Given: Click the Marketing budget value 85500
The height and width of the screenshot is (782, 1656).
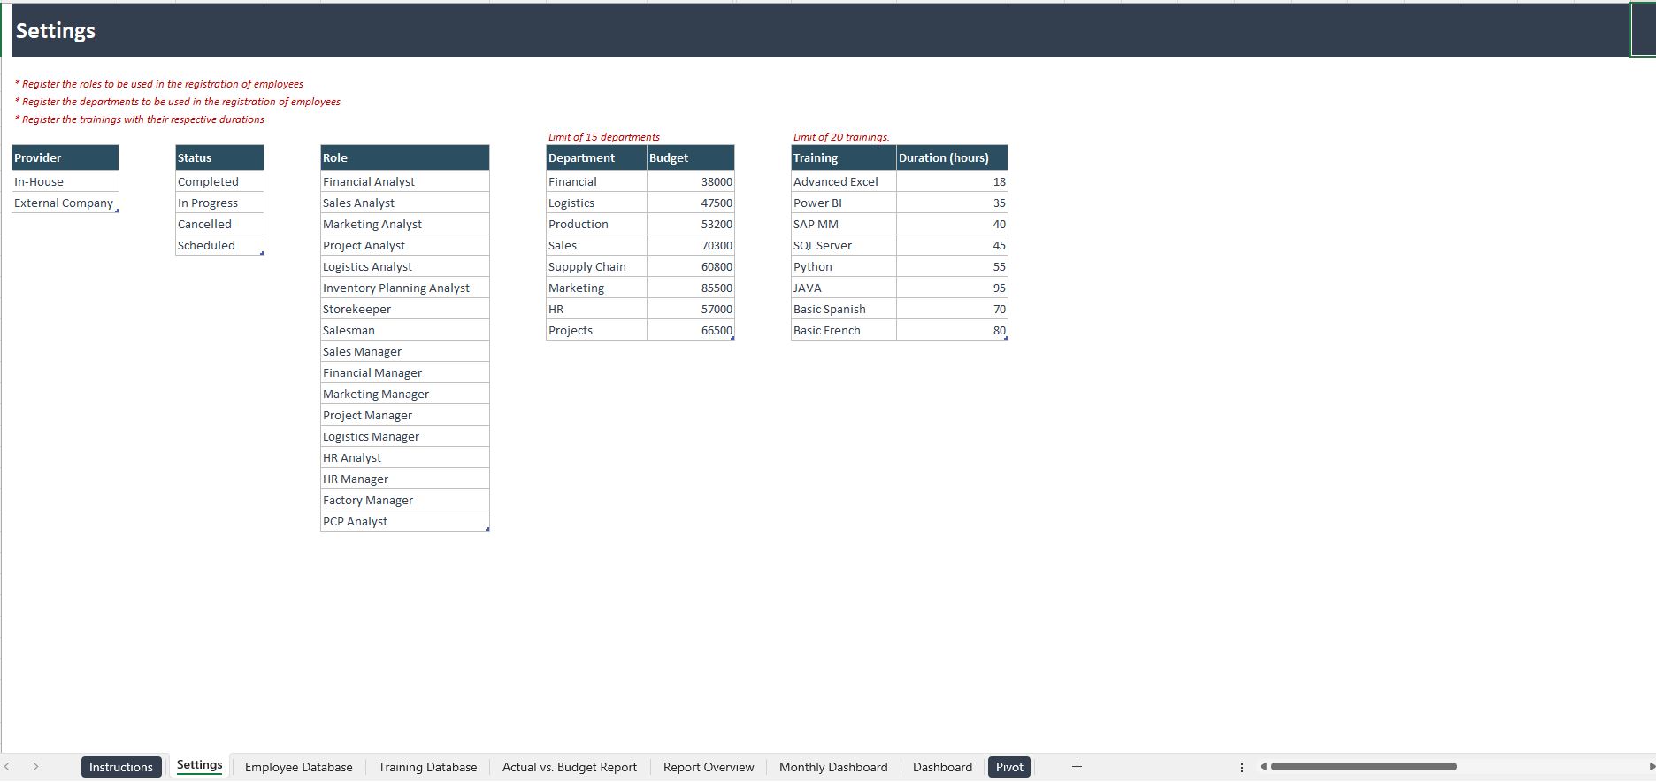Looking at the screenshot, I should tap(690, 287).
